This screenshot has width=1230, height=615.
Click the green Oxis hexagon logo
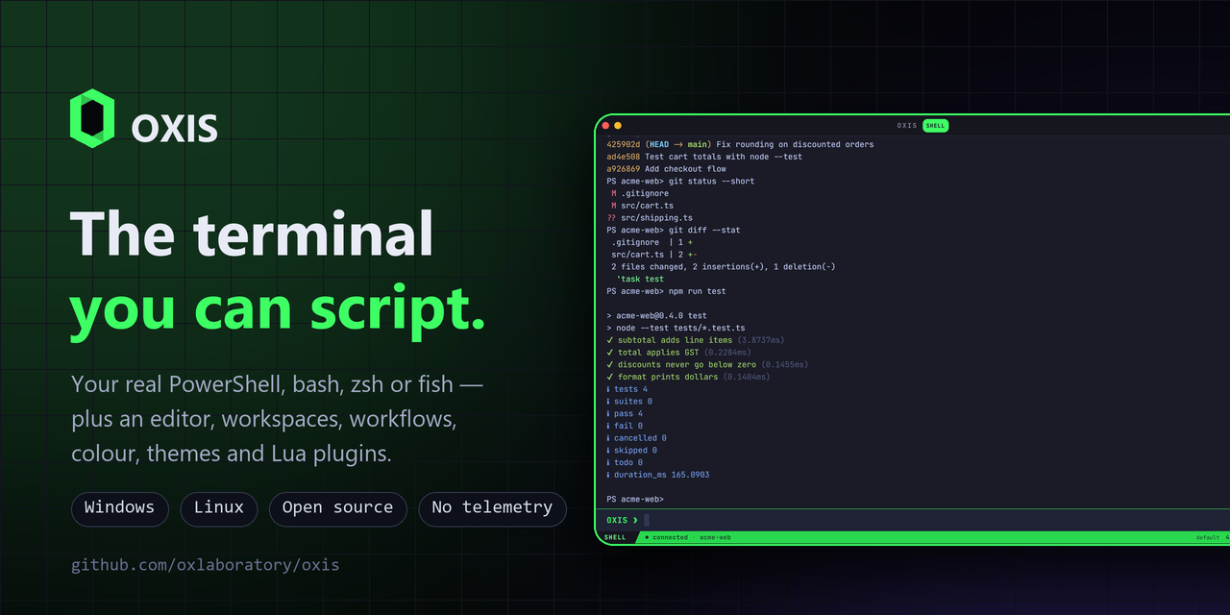pyautogui.click(x=92, y=118)
